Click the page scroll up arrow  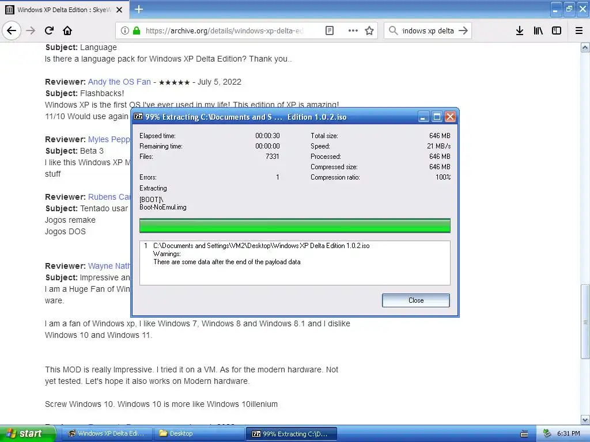pyautogui.click(x=585, y=47)
